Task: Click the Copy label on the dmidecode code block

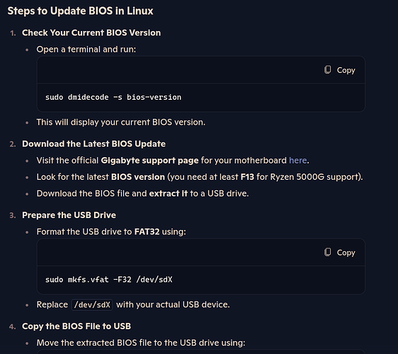Action: point(346,70)
